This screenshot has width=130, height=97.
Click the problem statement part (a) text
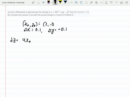click(x=48, y=12)
